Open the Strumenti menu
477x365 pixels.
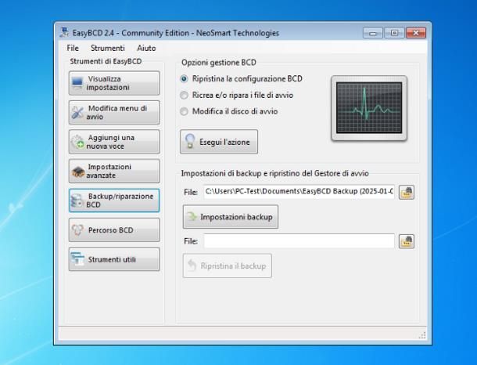108,48
